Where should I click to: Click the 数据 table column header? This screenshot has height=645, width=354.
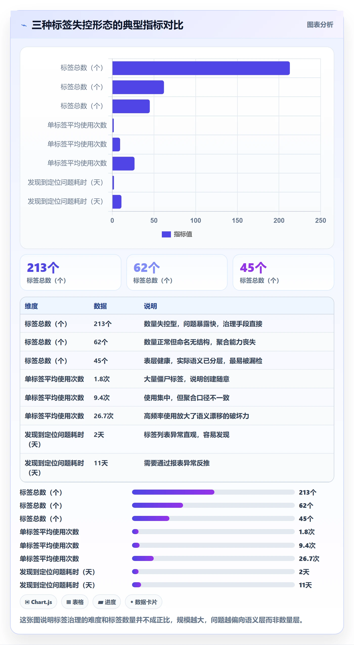[x=100, y=306]
